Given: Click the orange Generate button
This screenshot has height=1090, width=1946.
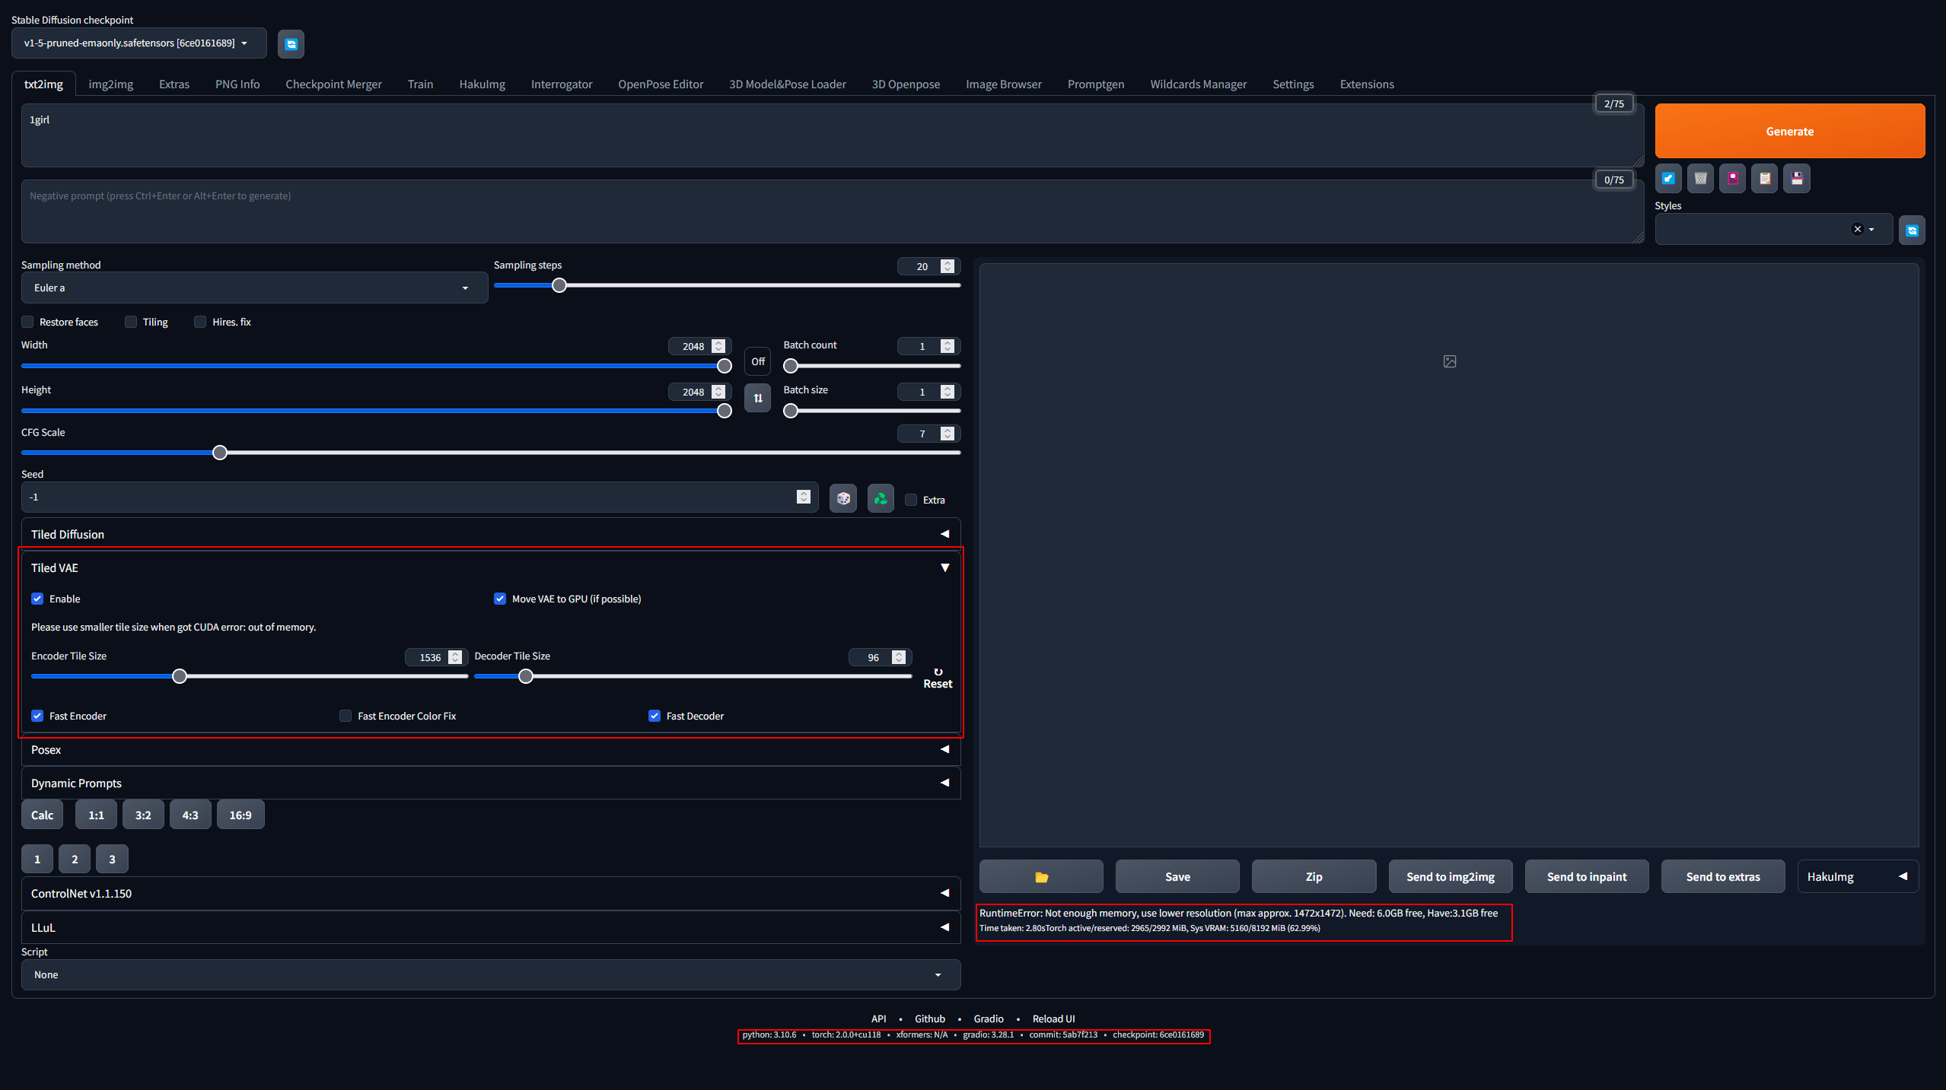Looking at the screenshot, I should coord(1790,131).
